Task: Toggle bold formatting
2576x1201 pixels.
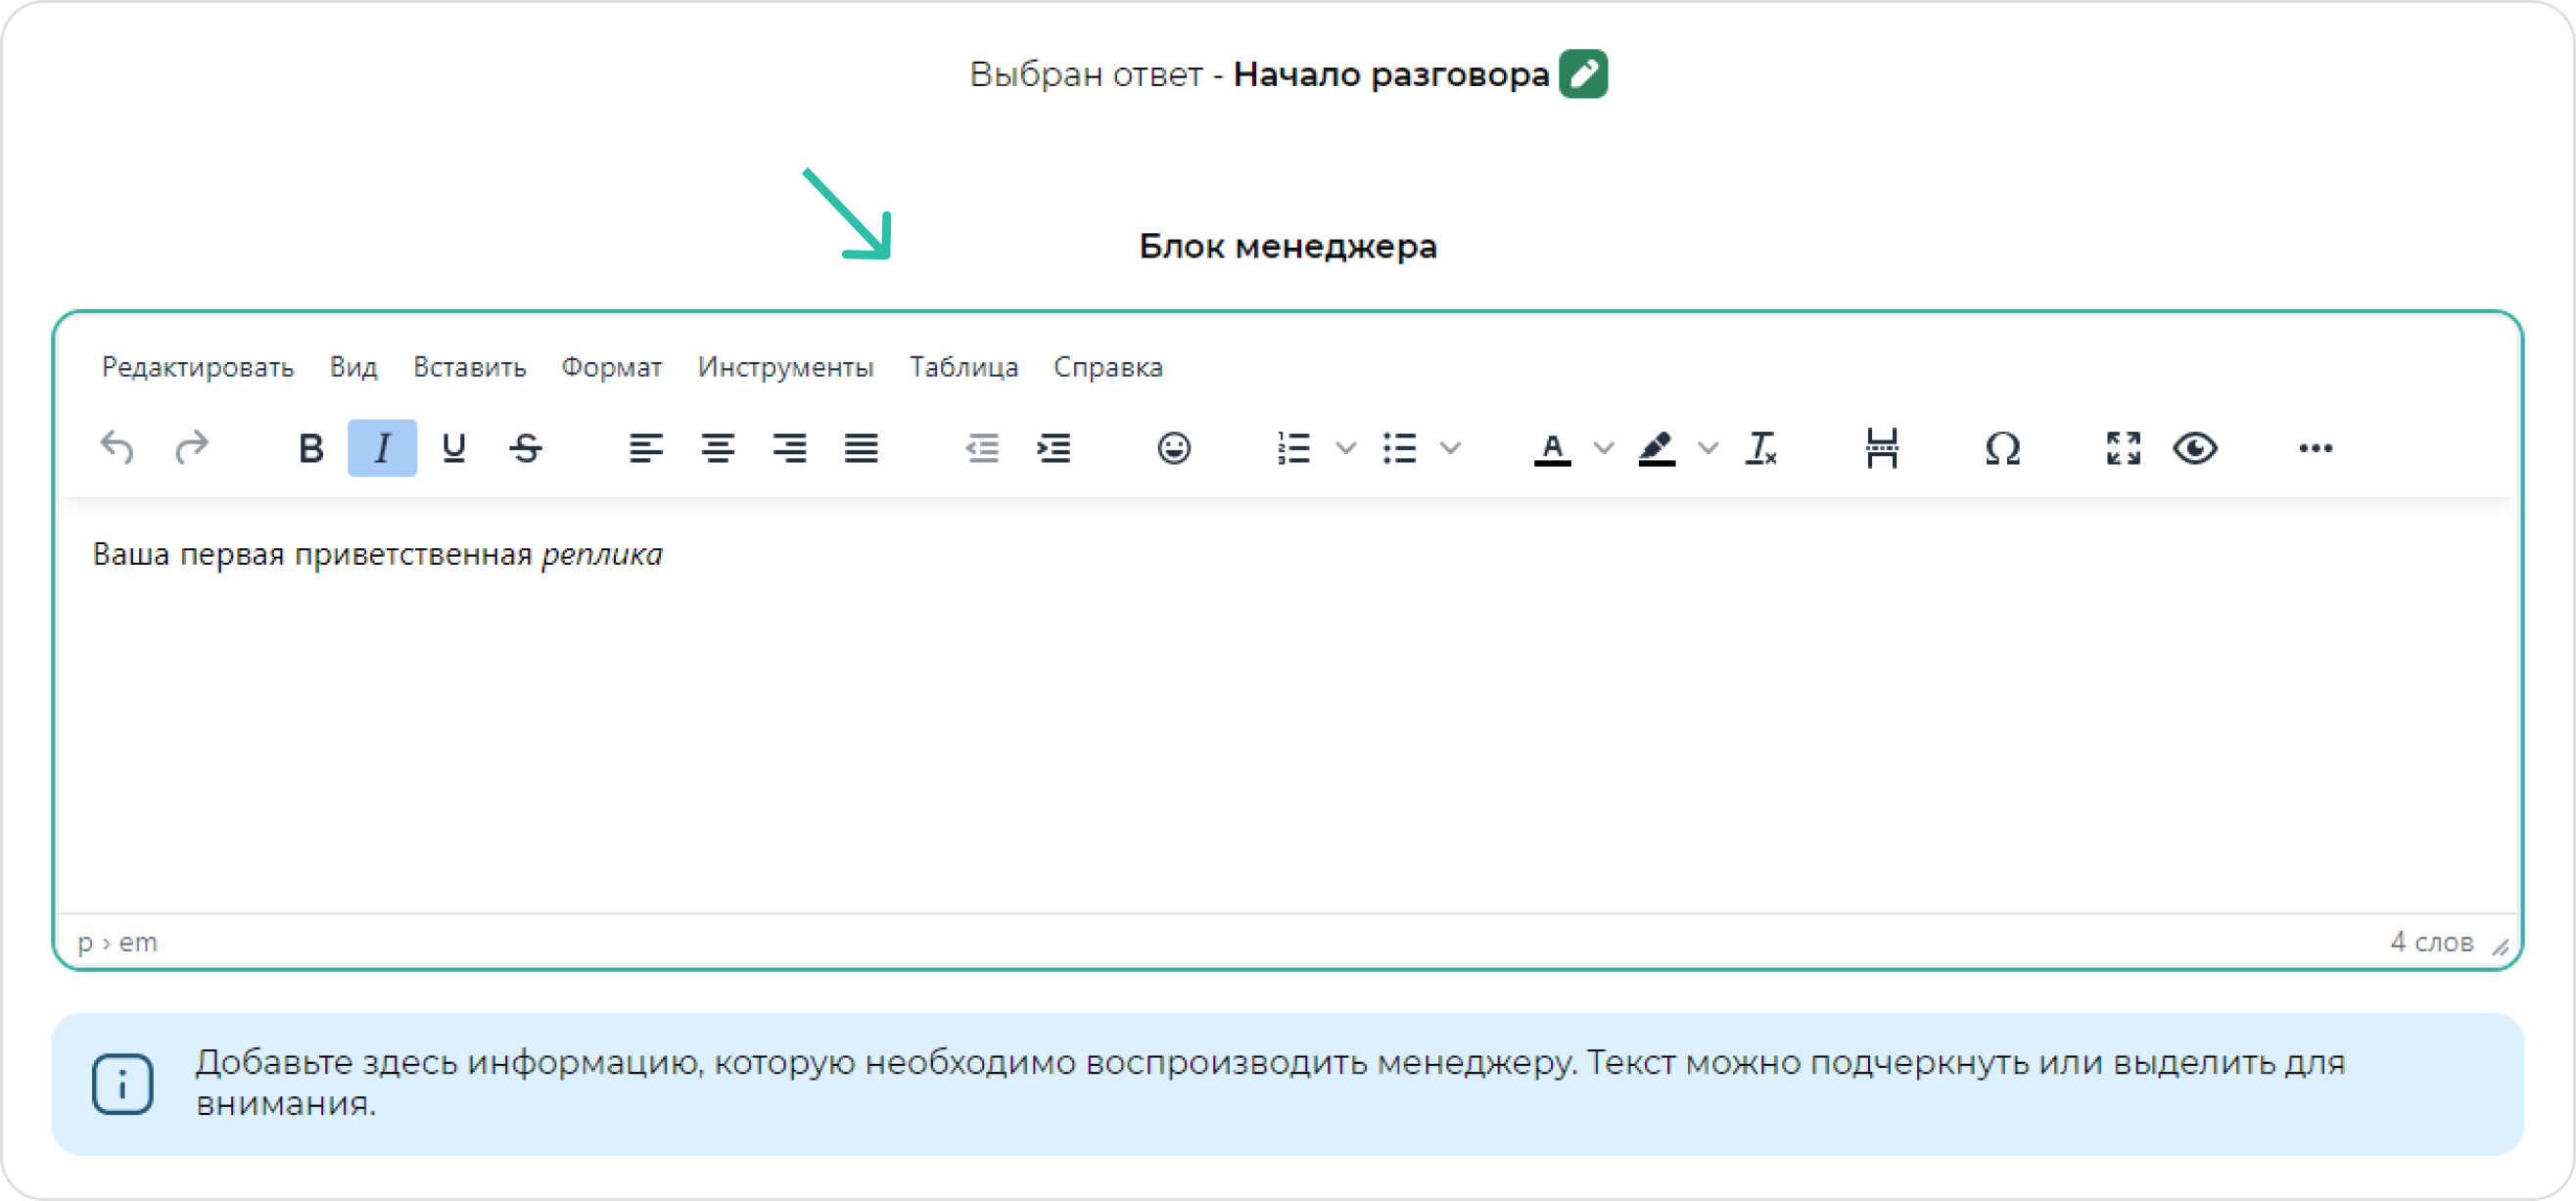Action: click(310, 447)
